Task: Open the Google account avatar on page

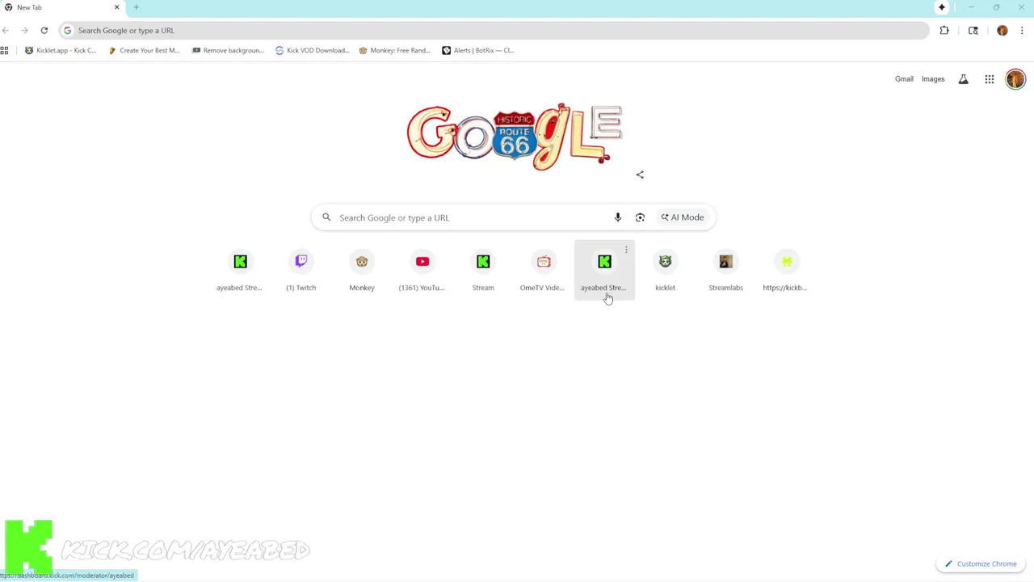Action: [1015, 79]
